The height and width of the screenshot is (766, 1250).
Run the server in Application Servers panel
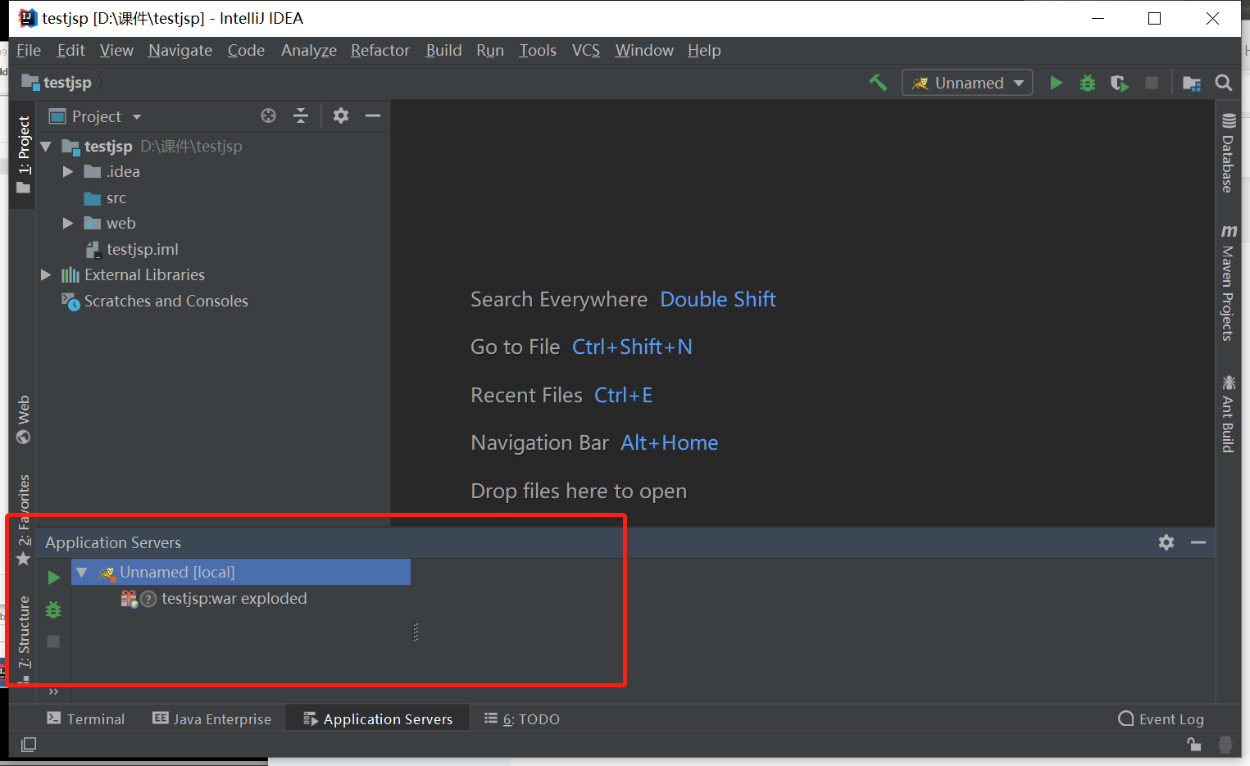[x=54, y=578]
